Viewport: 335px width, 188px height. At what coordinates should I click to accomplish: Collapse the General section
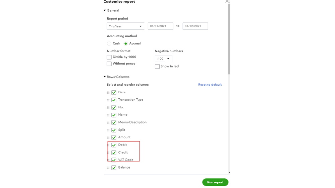(x=105, y=11)
